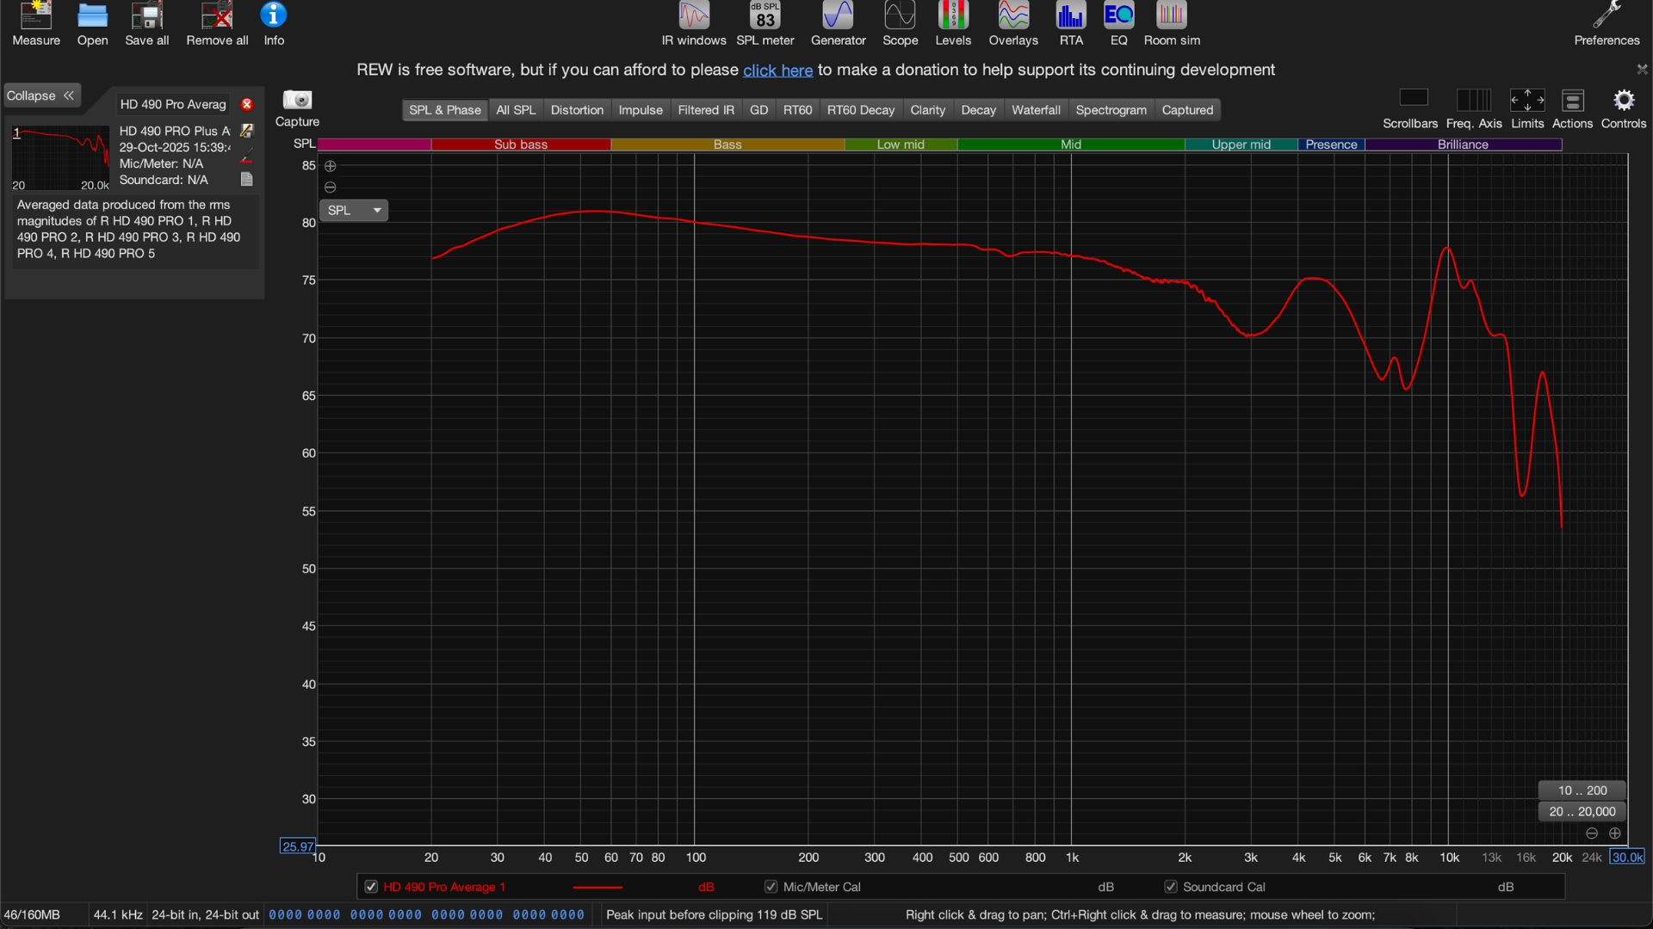Click the donation 'click here' link
The image size is (1653, 929).
777,71
